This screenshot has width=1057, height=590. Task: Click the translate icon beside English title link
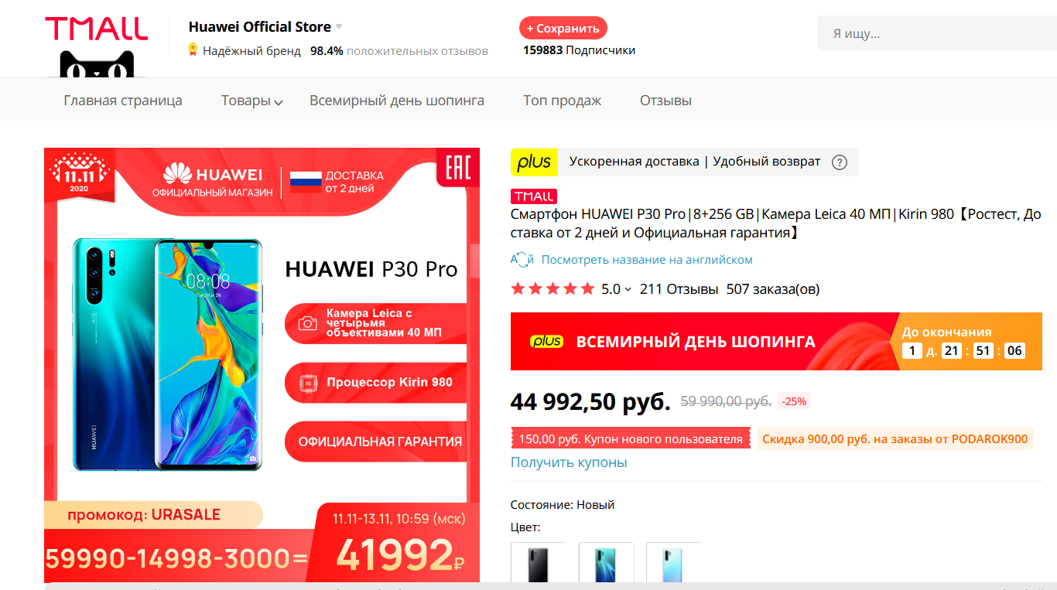click(x=522, y=260)
